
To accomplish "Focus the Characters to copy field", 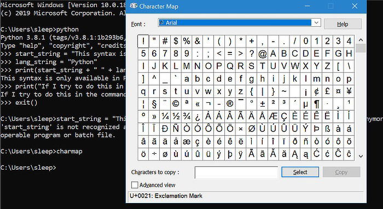I will [236, 172].
